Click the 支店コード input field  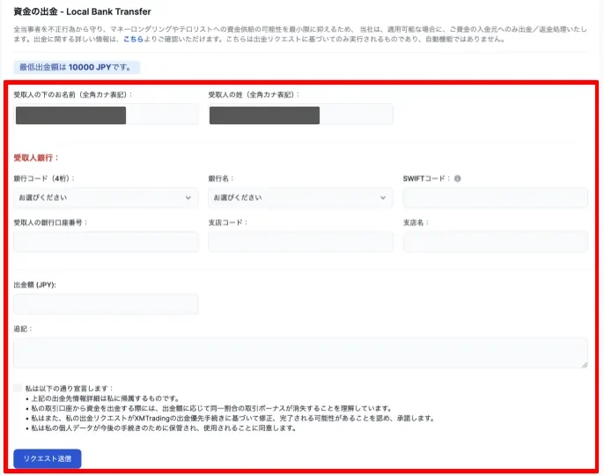(300, 242)
